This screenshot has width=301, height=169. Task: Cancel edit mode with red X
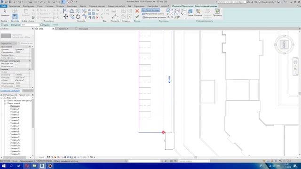click(137, 11)
